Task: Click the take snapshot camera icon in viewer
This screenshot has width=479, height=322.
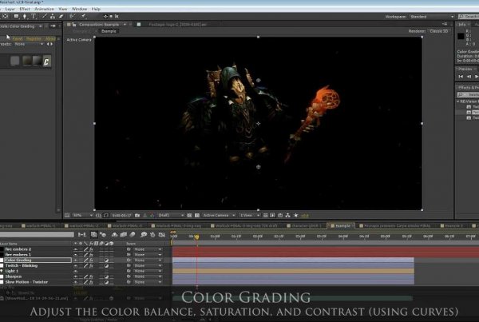Action: pos(137,216)
